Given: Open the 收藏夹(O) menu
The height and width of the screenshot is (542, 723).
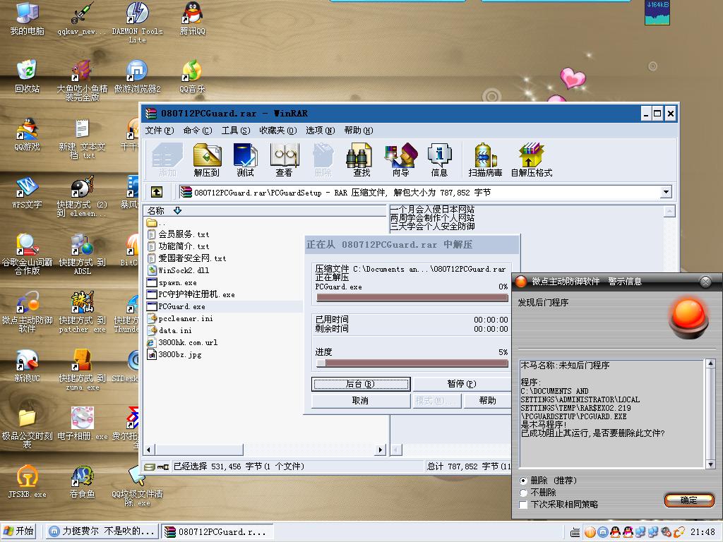Looking at the screenshot, I should click(x=278, y=131).
